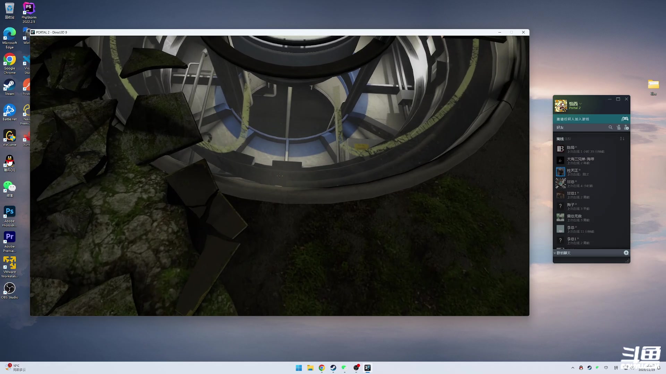Open Windows Start button on taskbar
Viewport: 666px width, 374px height.
(x=299, y=368)
